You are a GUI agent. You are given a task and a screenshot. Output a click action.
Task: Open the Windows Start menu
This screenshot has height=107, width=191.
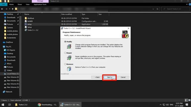3,105
